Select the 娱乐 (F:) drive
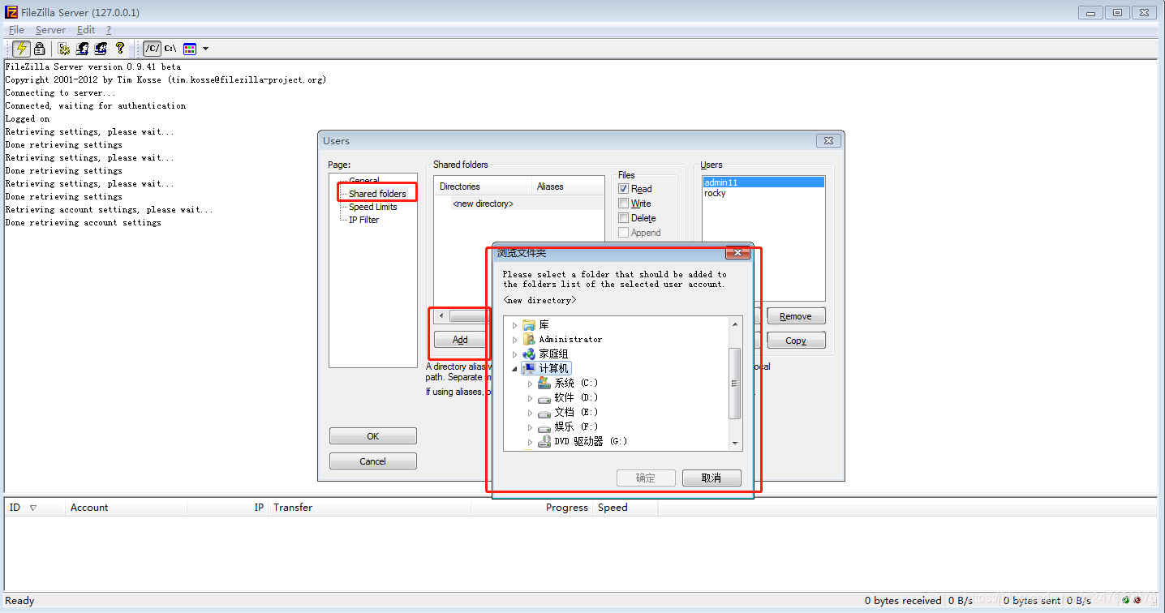This screenshot has height=613, width=1165. (x=568, y=427)
